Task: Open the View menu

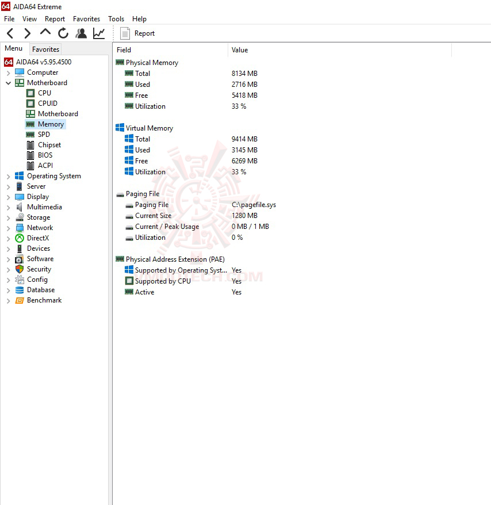Action: (x=30, y=19)
